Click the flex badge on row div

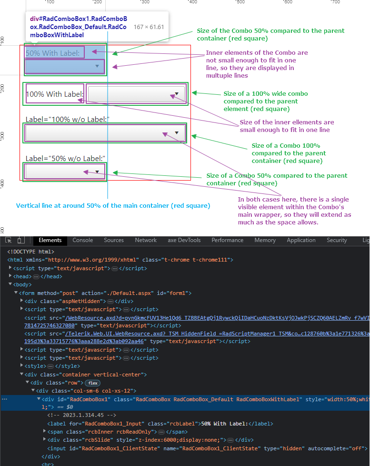click(93, 383)
